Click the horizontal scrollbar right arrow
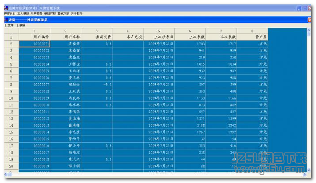 pos(305,174)
